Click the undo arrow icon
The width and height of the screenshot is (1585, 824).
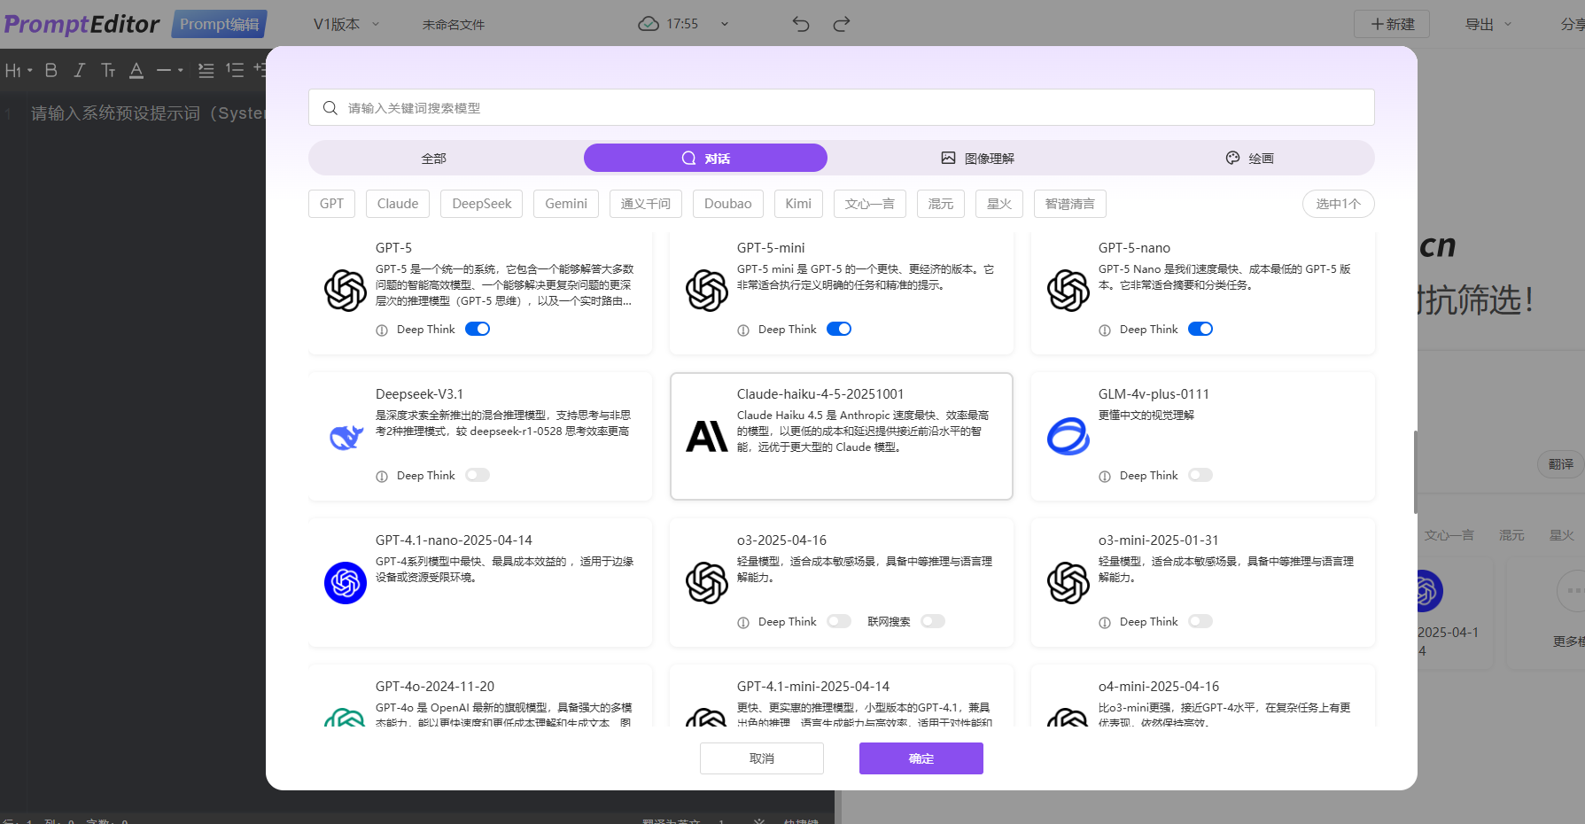tap(801, 24)
